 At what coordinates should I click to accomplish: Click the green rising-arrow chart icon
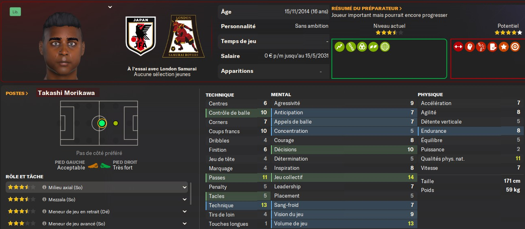(x=340, y=47)
